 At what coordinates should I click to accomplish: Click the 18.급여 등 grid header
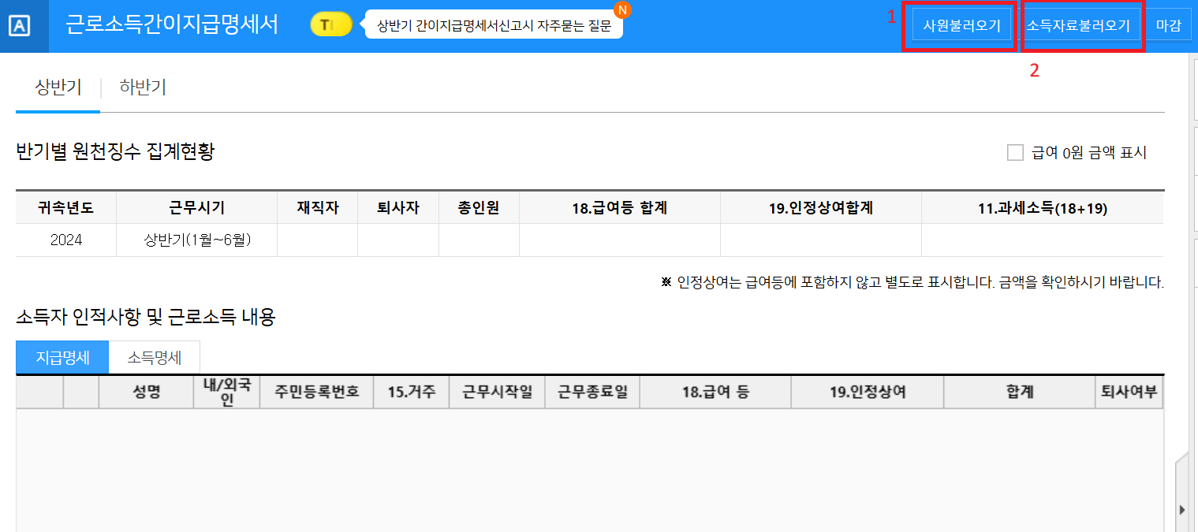tap(715, 392)
